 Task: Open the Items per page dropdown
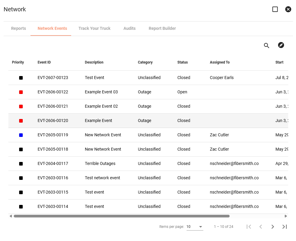coord(195,227)
